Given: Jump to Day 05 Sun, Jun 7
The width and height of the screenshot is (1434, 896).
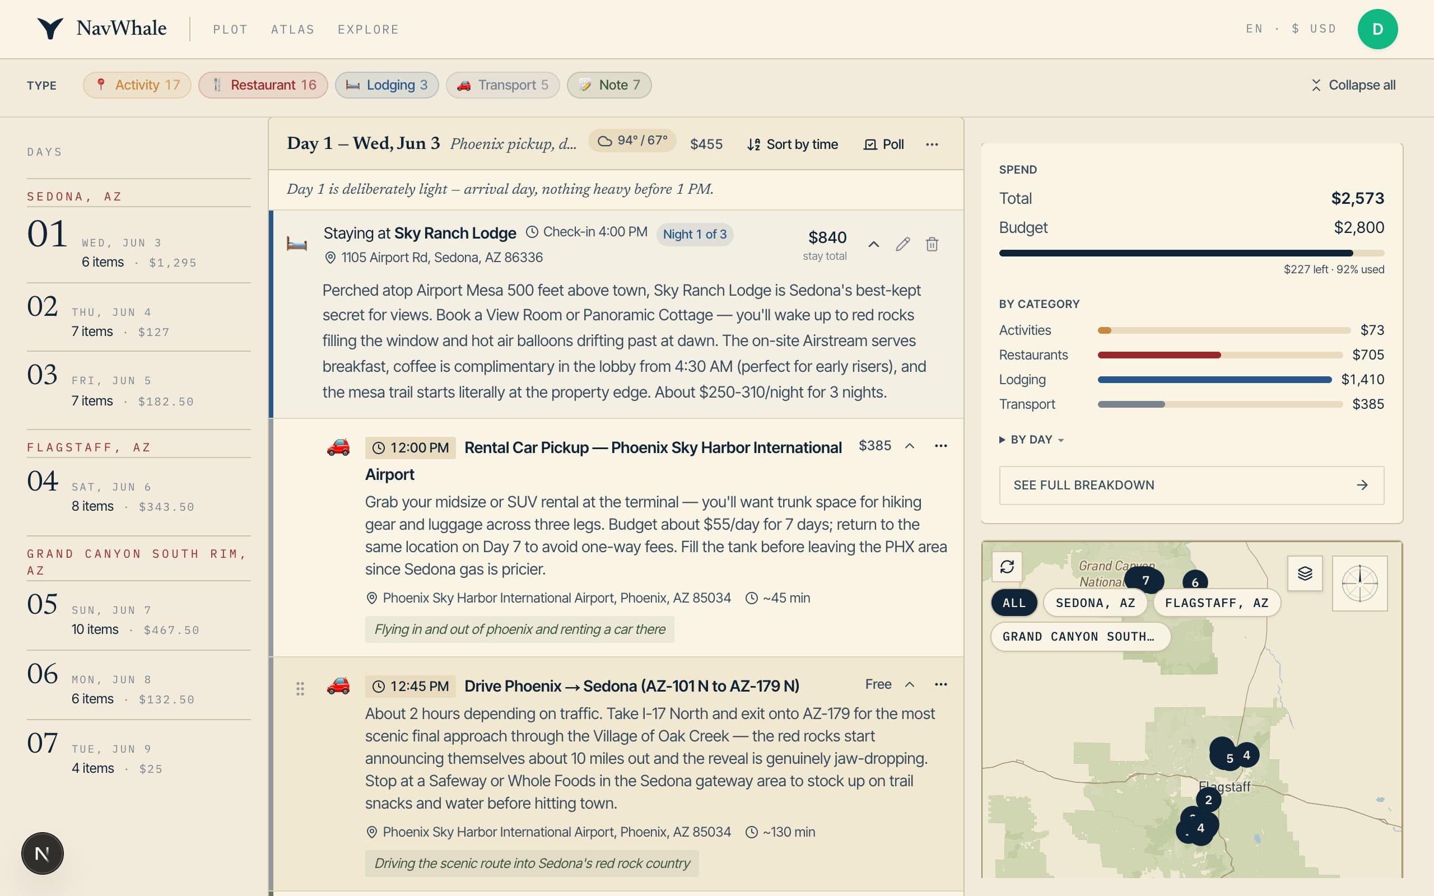Looking at the screenshot, I should tap(139, 614).
